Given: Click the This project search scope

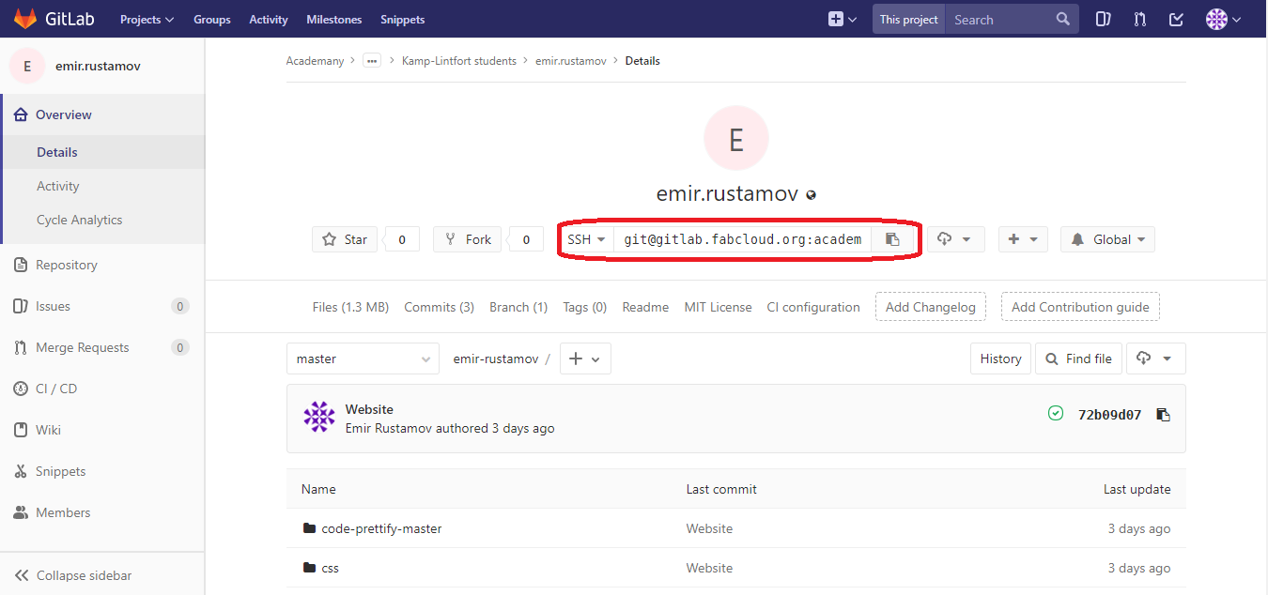Looking at the screenshot, I should point(908,19).
